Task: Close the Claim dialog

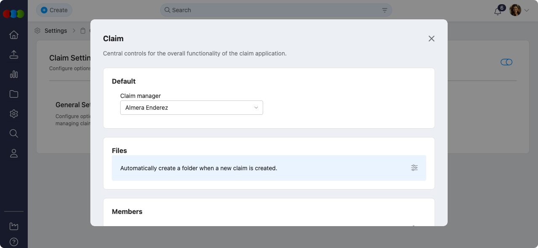Action: (x=431, y=39)
